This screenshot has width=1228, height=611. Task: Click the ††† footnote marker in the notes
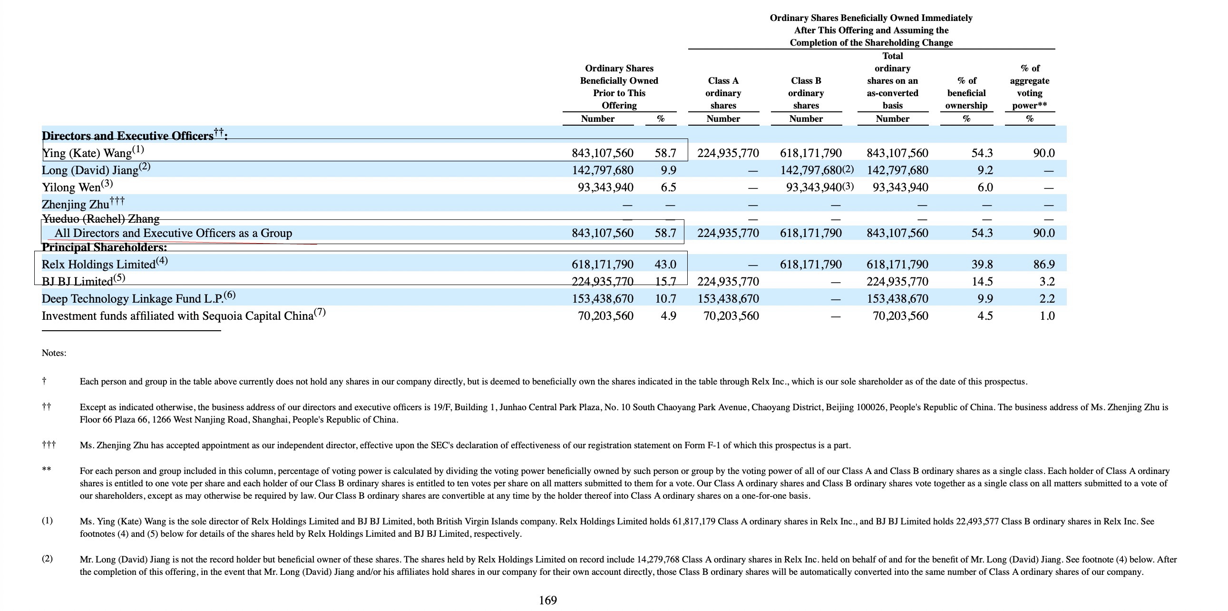pyautogui.click(x=49, y=445)
